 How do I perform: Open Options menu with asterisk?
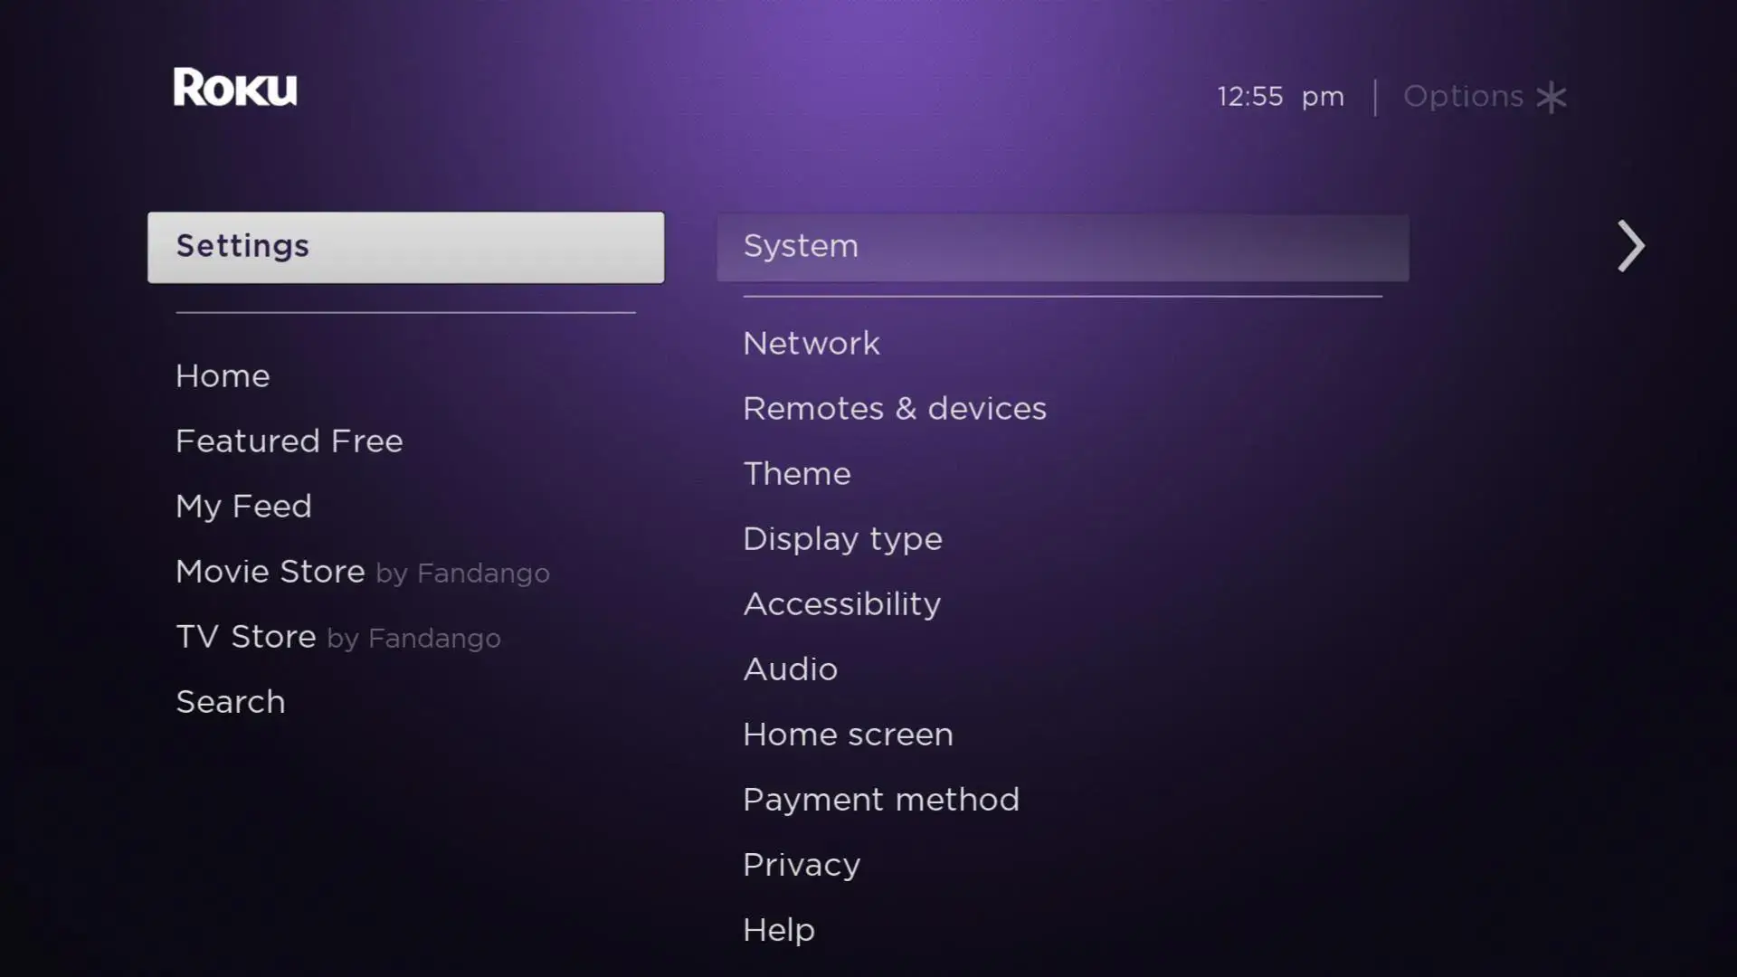click(1485, 95)
